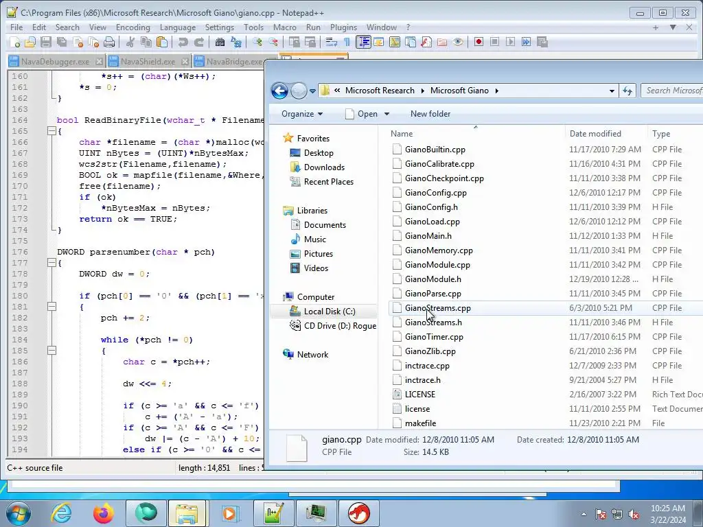Open the Encoding menu
The width and height of the screenshot is (703, 527).
[132, 27]
